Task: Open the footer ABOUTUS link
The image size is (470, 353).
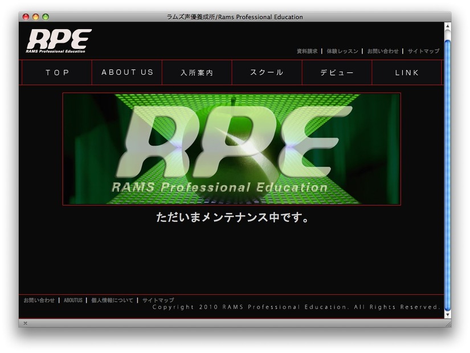Action: [x=73, y=300]
